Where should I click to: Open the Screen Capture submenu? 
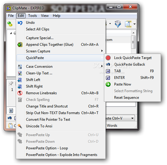coord(61,51)
